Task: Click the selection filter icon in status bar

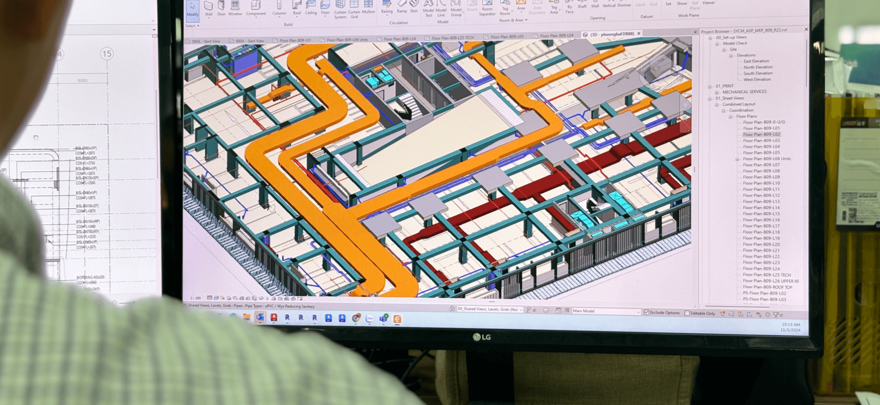Action: coord(776,315)
